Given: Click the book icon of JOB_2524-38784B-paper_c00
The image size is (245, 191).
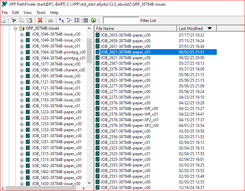Looking at the screenshot, I should pyautogui.click(x=98, y=187).
